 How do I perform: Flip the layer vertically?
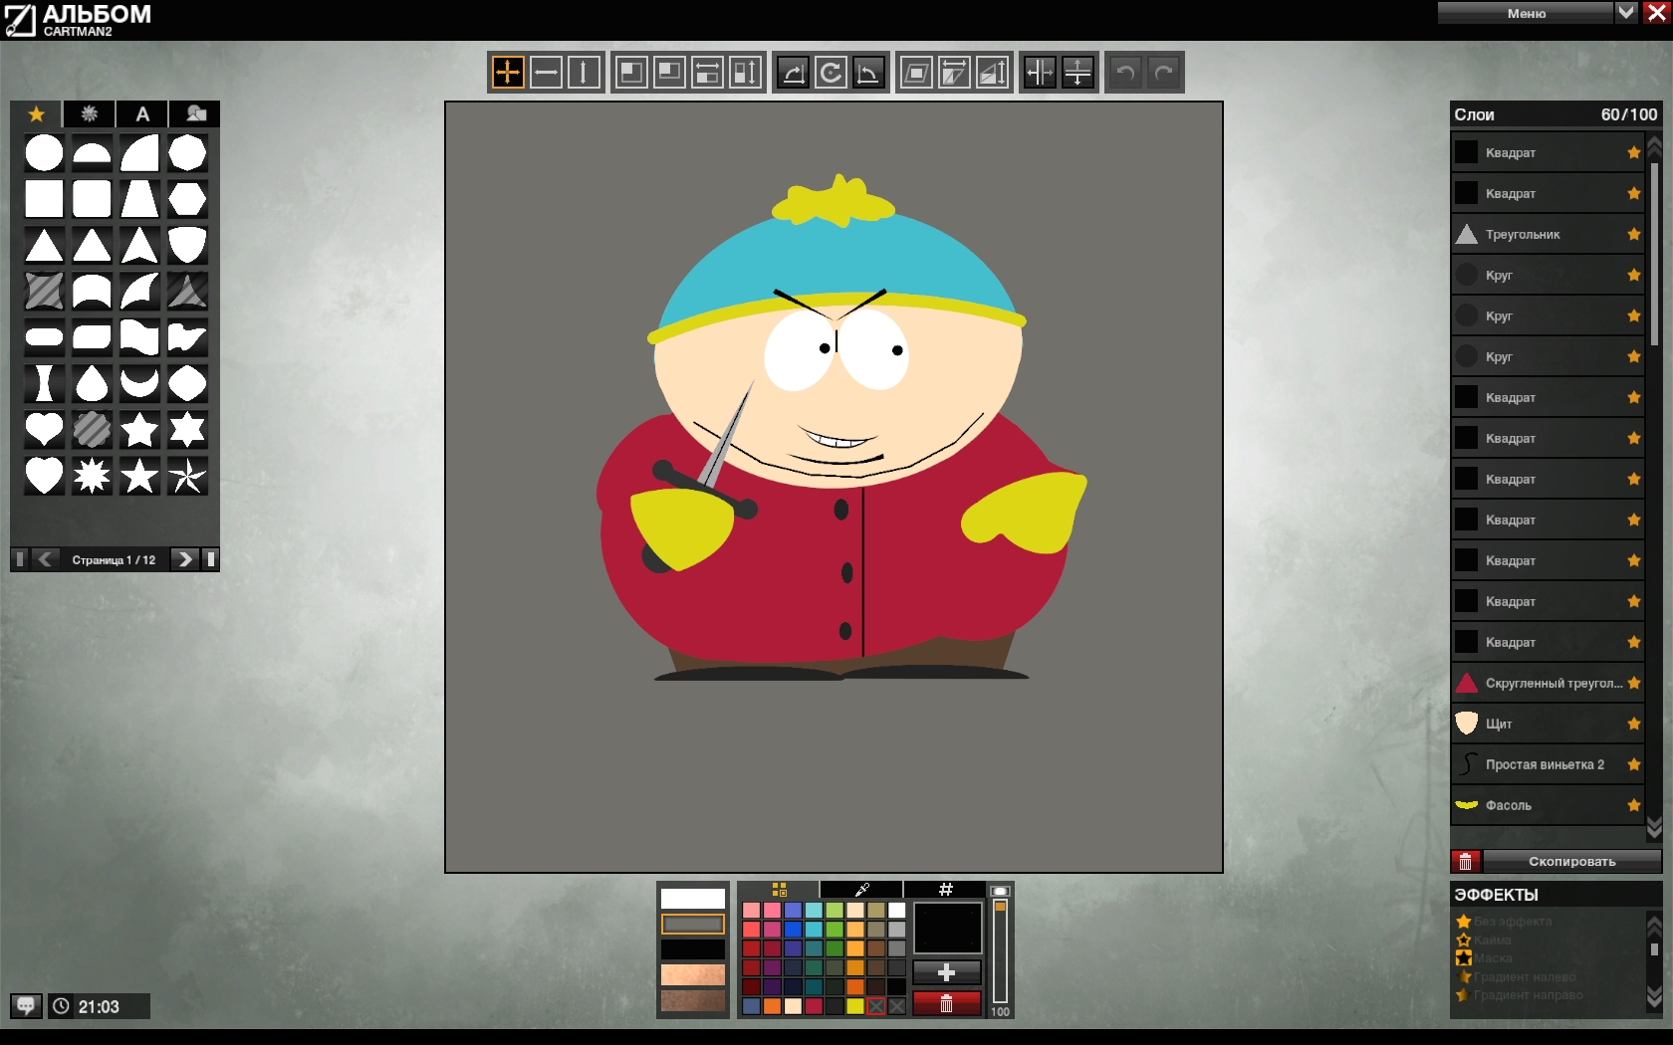(1077, 72)
